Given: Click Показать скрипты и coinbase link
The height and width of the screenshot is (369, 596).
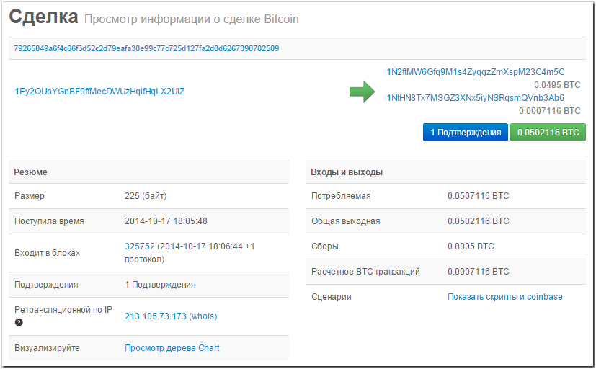Looking at the screenshot, I should (504, 297).
